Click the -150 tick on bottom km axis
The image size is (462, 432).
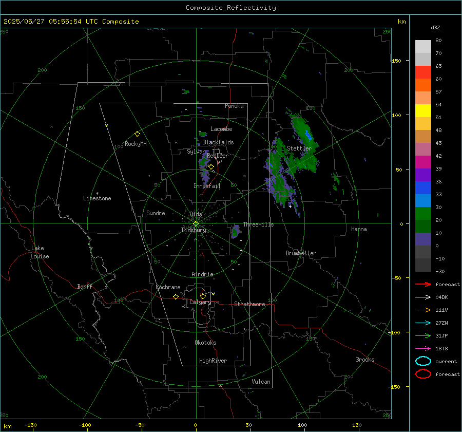pyautogui.click(x=30, y=425)
